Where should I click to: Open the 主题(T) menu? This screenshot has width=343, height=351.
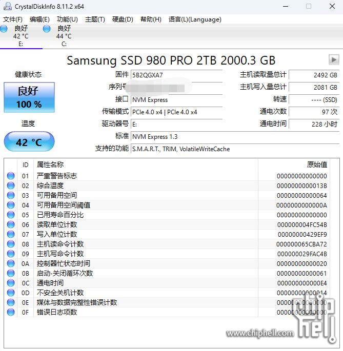[95, 19]
